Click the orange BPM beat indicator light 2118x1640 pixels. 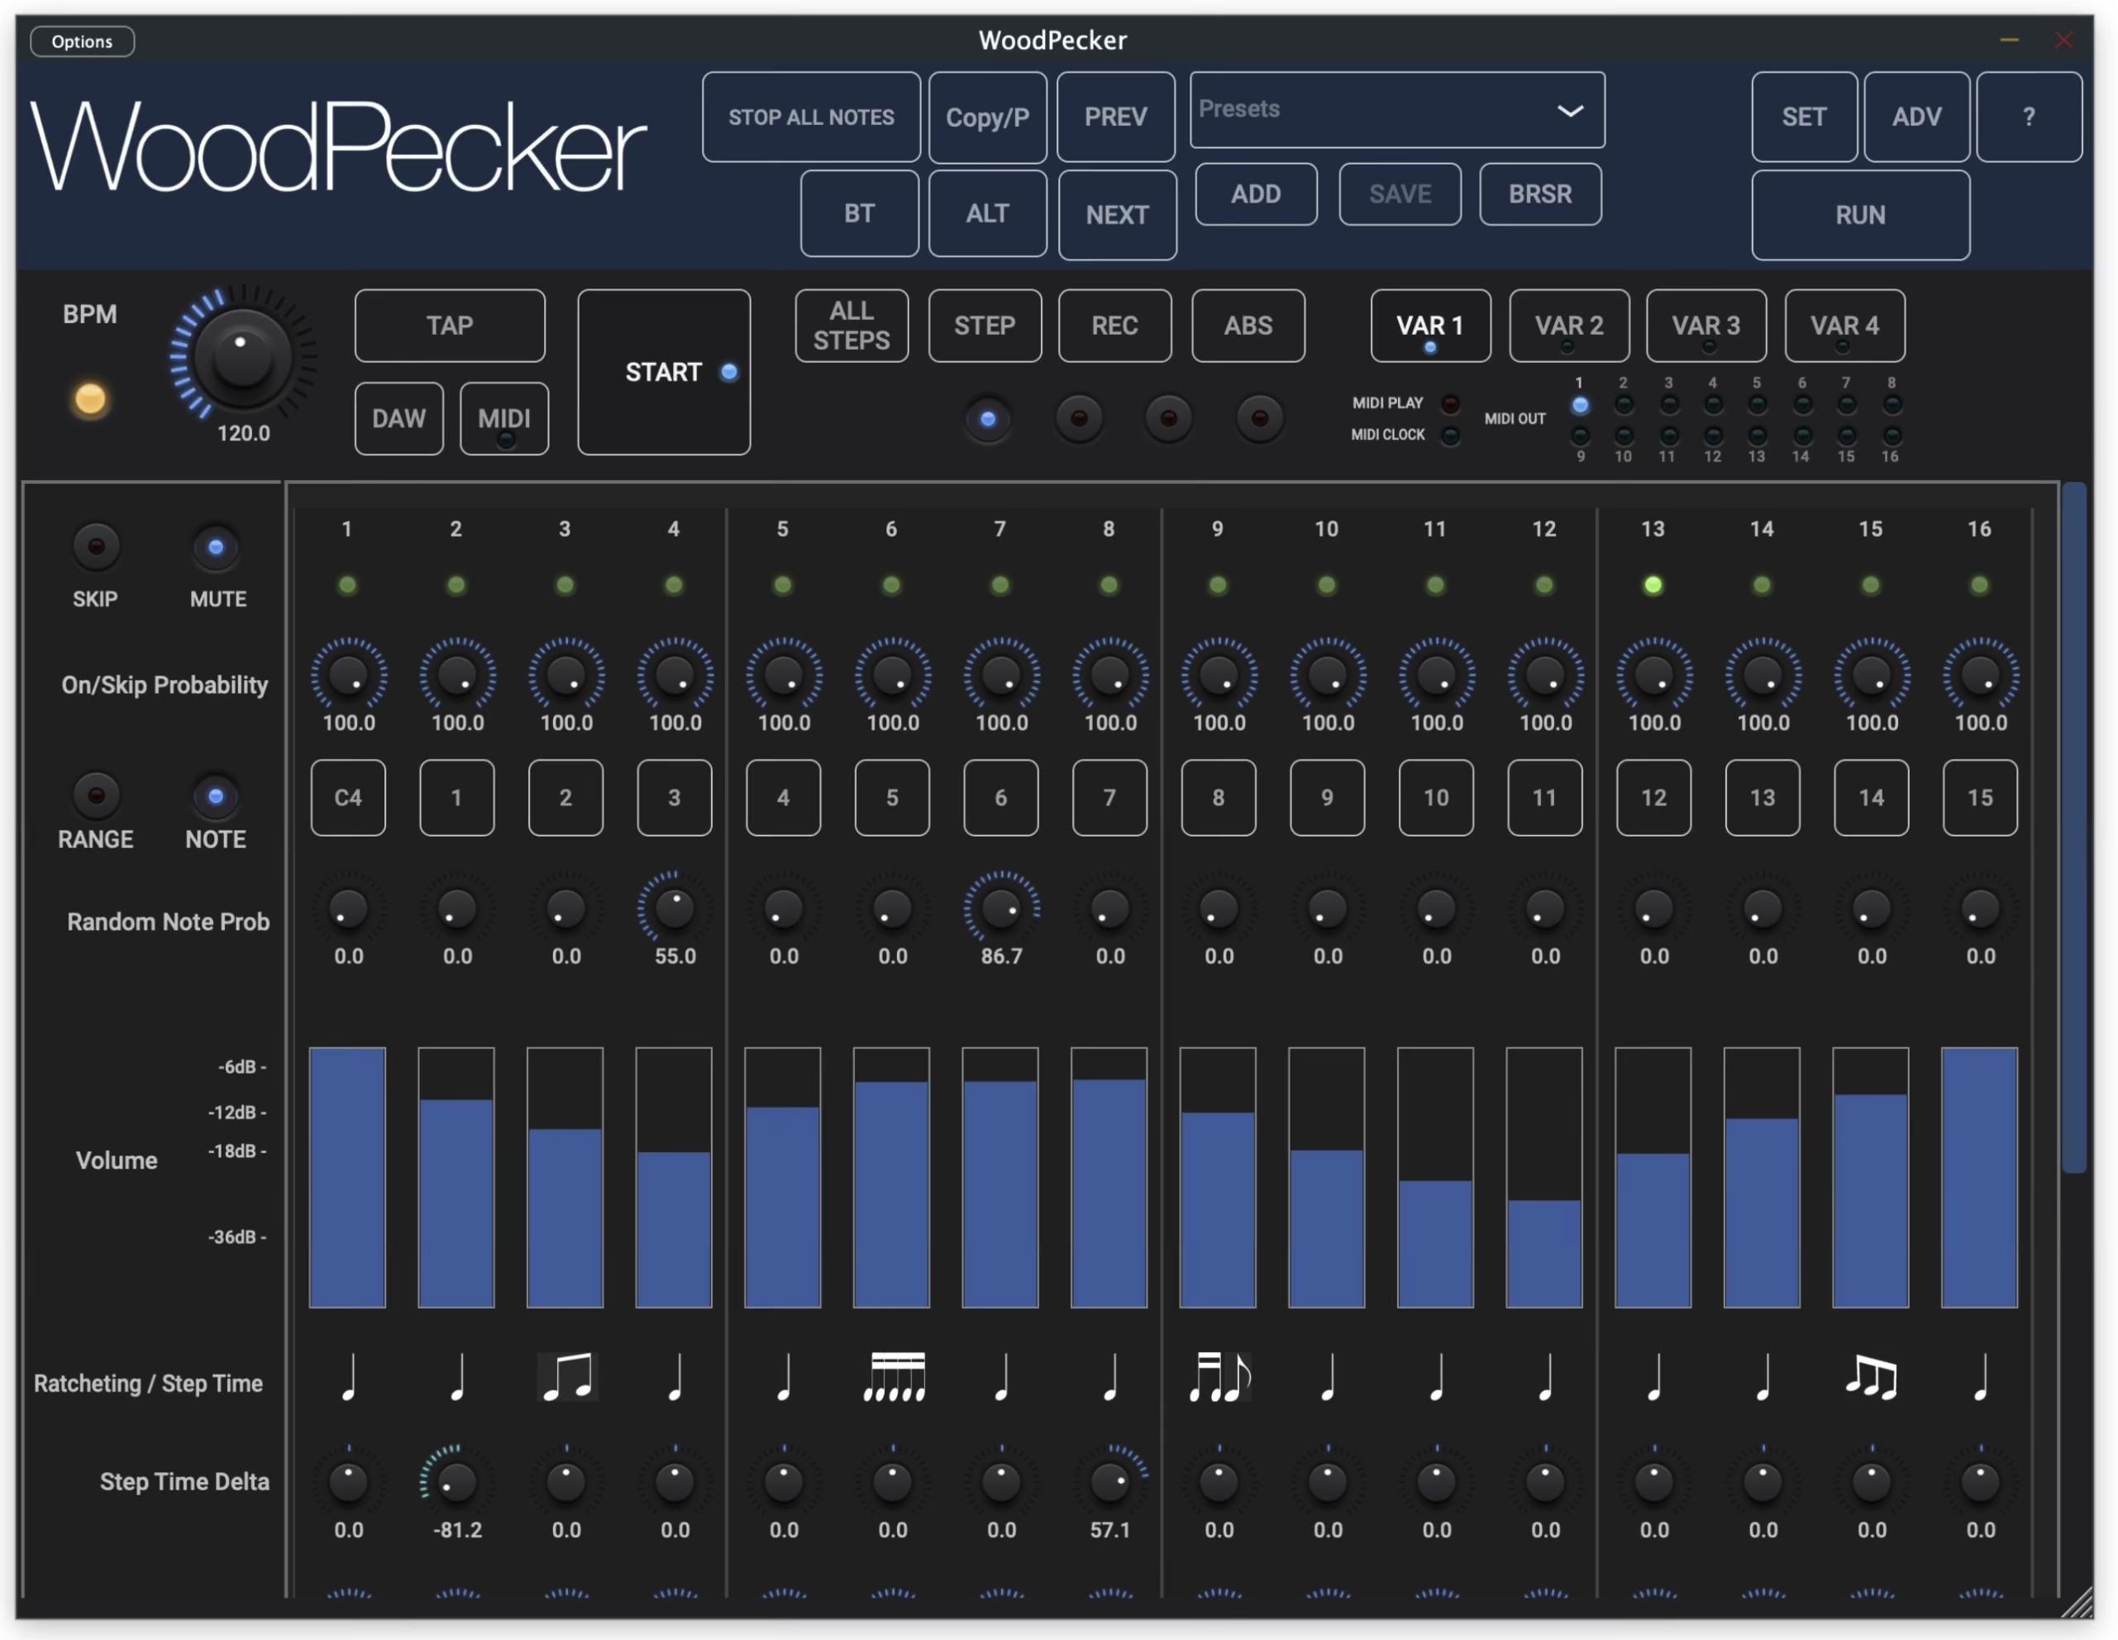click(90, 398)
